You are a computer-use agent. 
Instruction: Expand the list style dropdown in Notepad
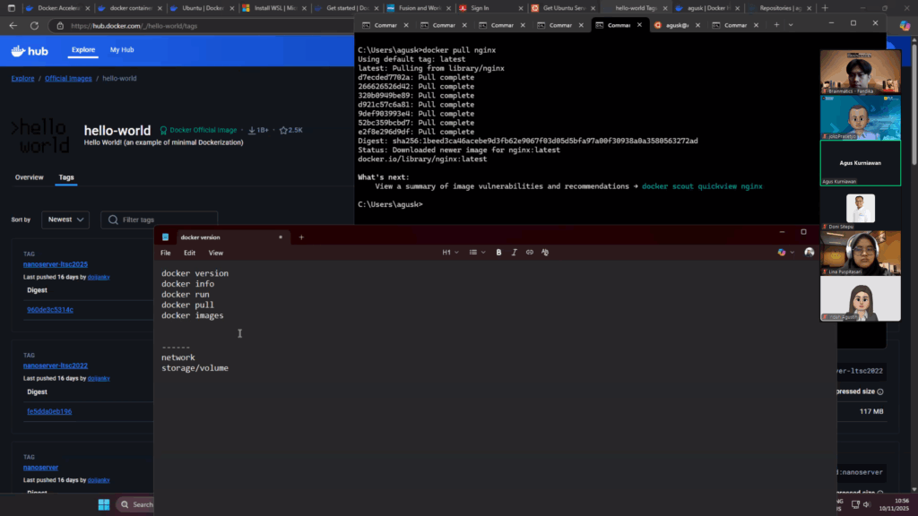[477, 253]
